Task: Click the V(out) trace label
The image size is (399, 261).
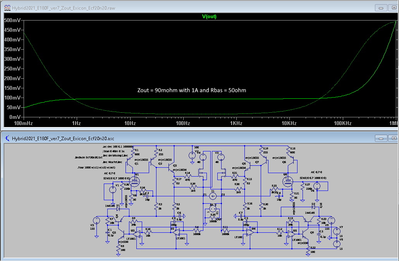Action: [209, 16]
